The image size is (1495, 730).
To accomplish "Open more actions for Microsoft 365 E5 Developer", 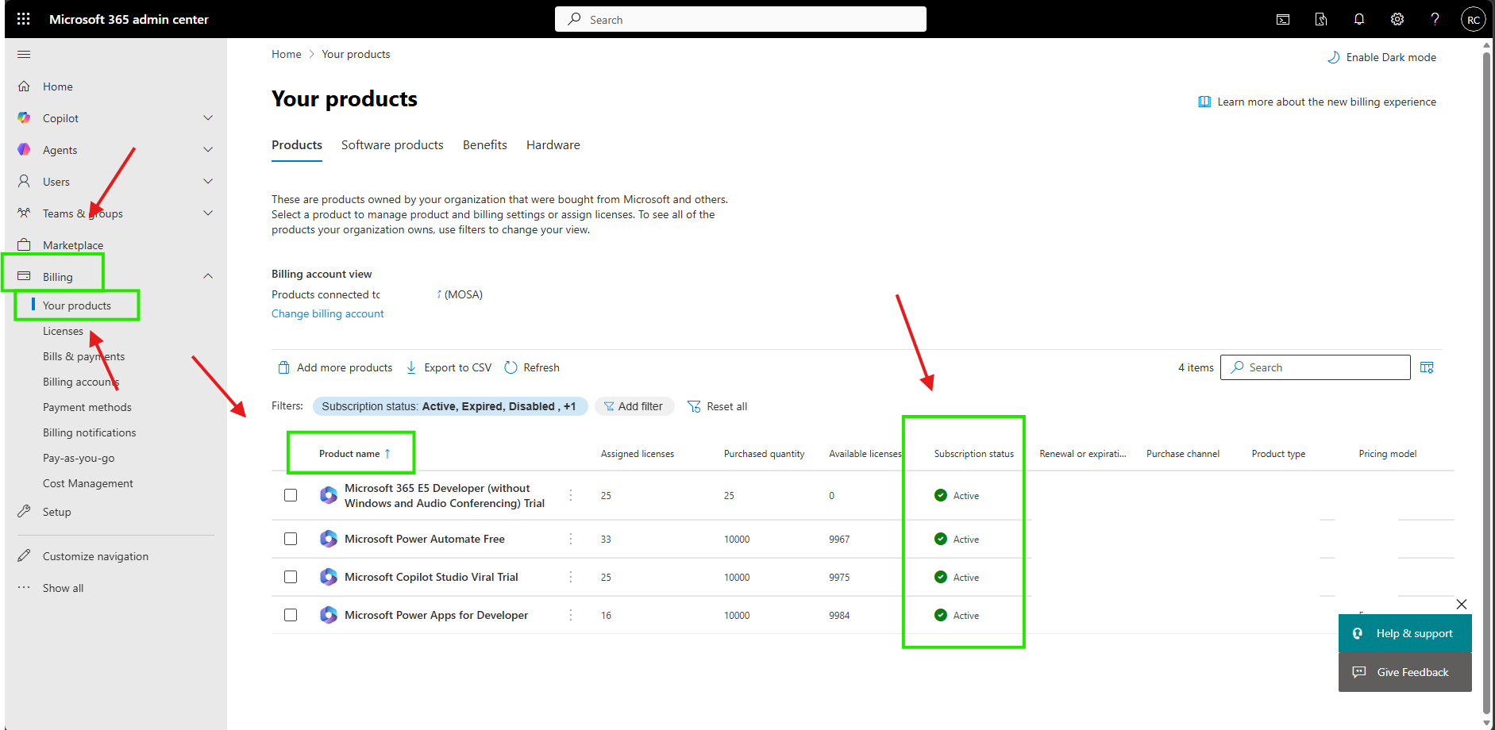I will tap(571, 495).
